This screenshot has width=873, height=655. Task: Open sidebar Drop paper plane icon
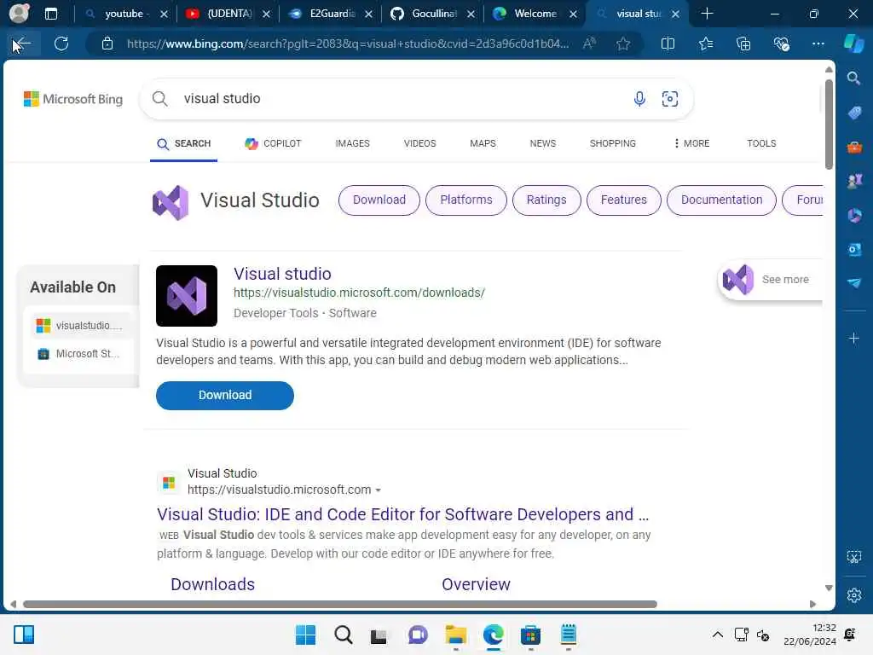[x=854, y=283]
